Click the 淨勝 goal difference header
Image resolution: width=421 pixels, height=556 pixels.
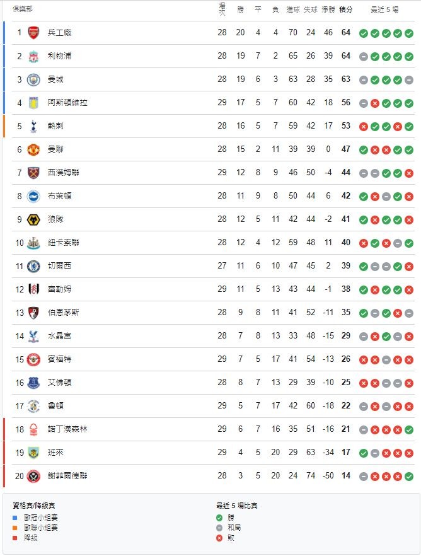pyautogui.click(x=328, y=9)
